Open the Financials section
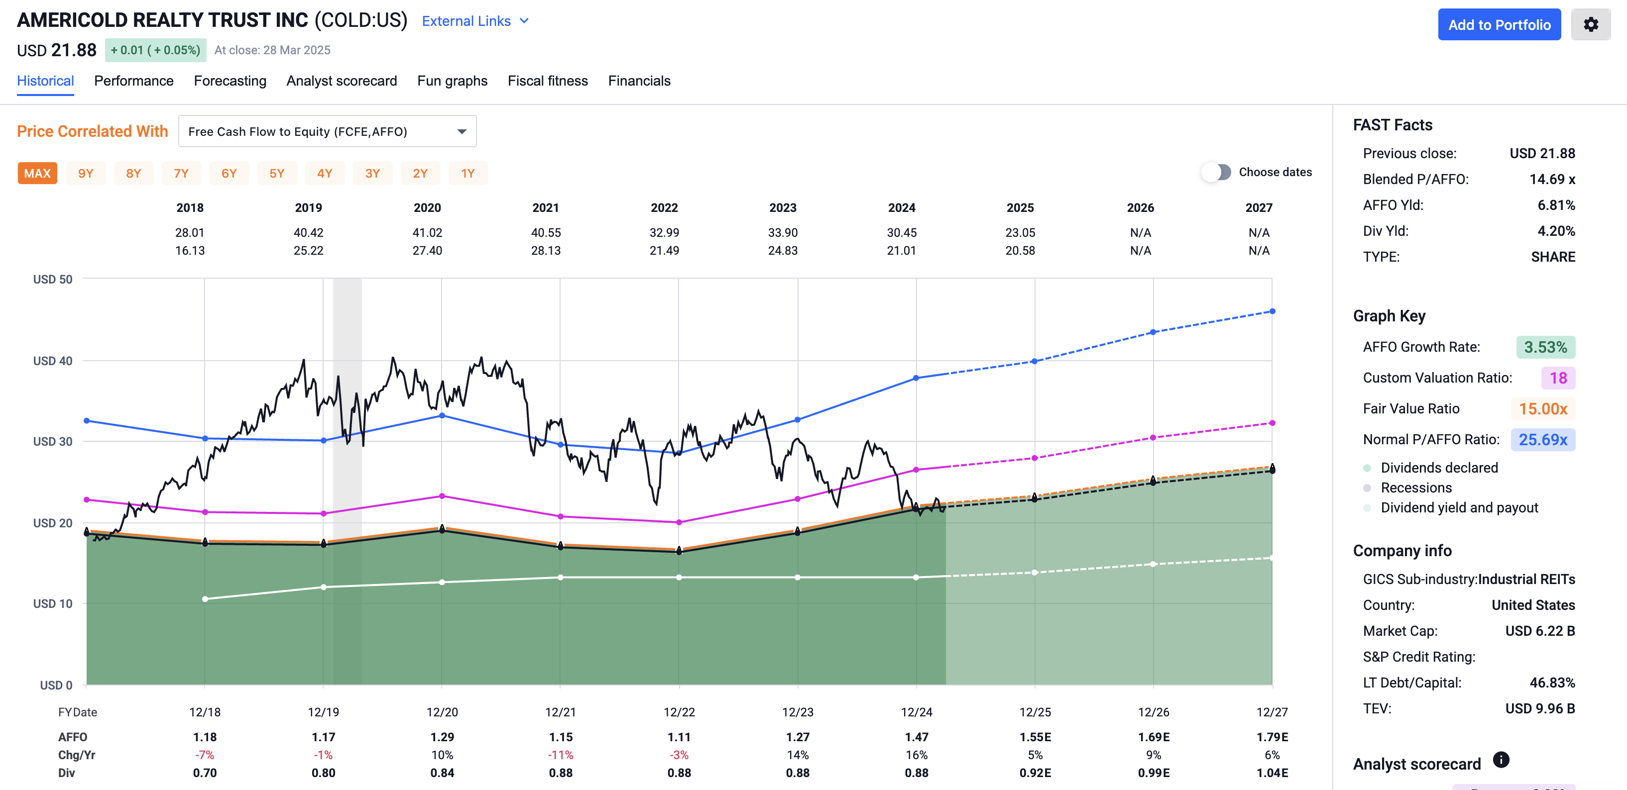Viewport: 1627px width, 790px height. pos(639,81)
